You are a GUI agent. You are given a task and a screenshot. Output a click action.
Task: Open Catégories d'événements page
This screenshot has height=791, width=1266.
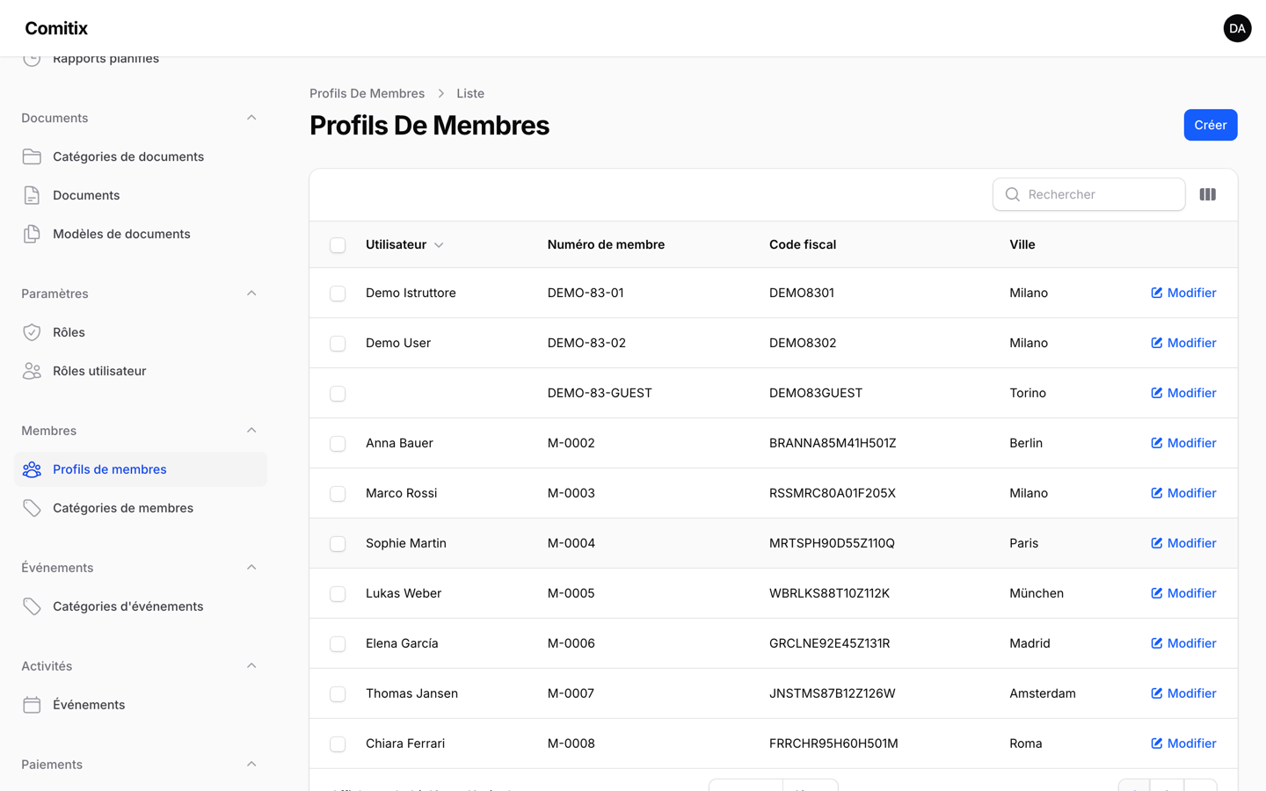[141, 606]
